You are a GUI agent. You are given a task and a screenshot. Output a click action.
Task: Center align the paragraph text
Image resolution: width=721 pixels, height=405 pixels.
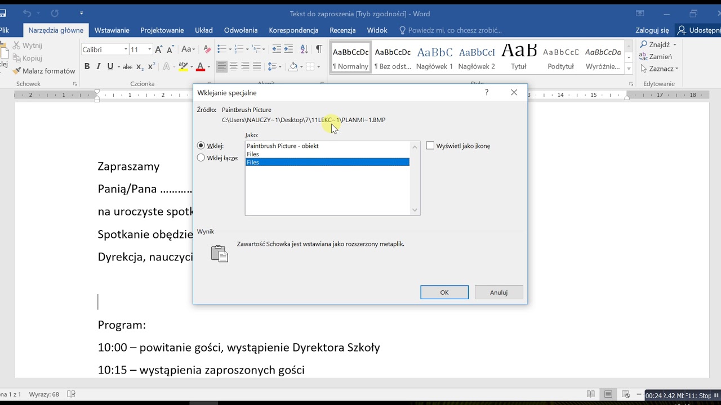click(x=234, y=66)
